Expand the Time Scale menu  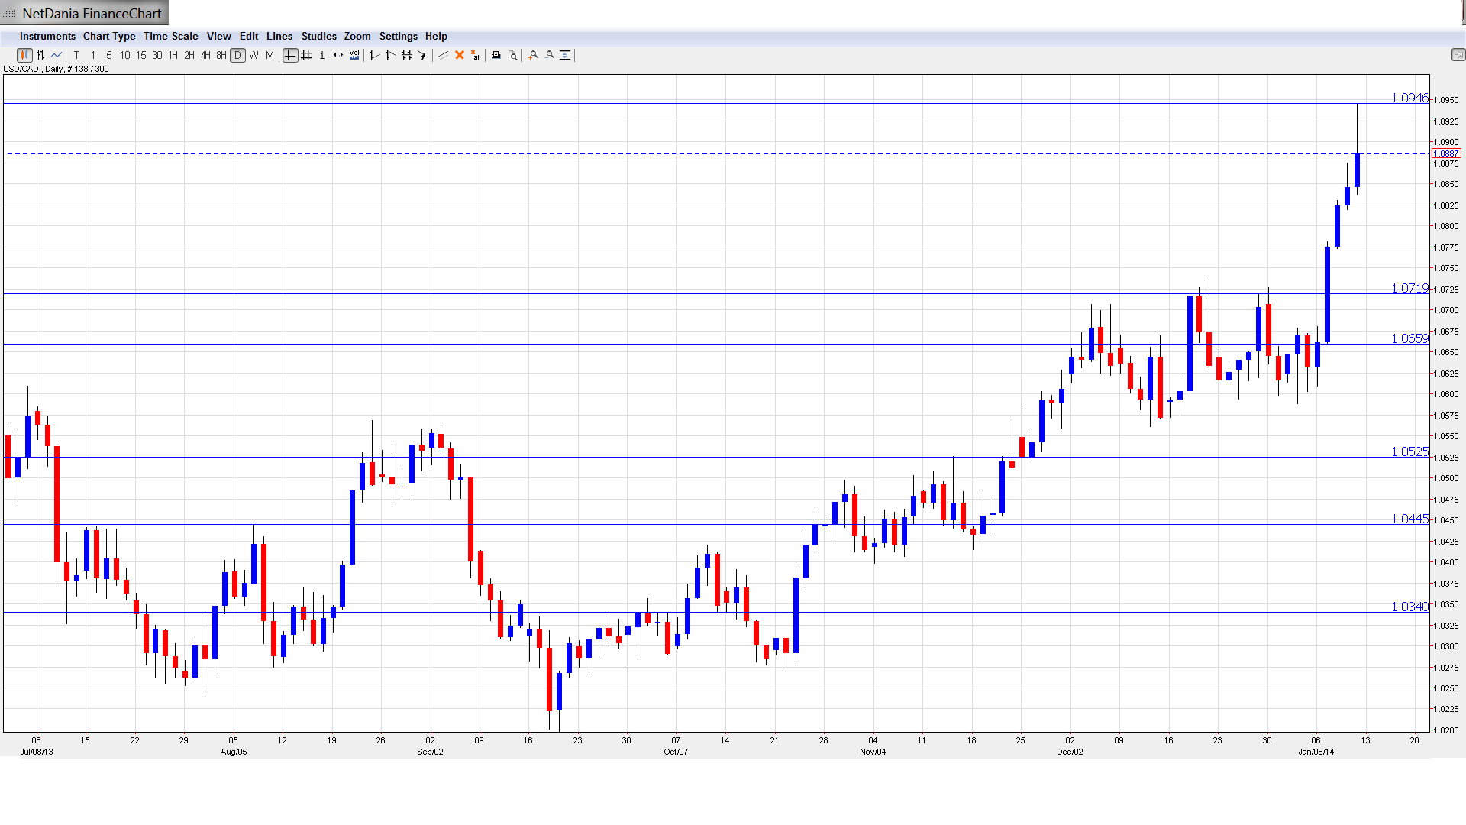click(x=170, y=36)
